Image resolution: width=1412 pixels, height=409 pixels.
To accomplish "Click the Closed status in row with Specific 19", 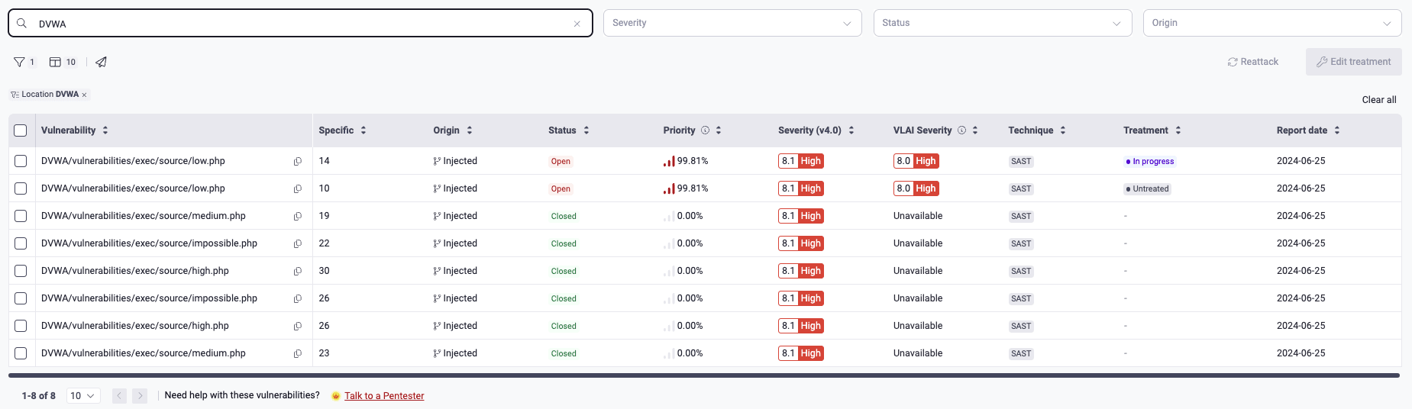I will [564, 216].
